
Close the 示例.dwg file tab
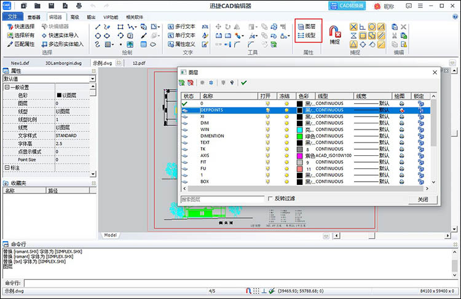pyautogui.click(x=119, y=63)
